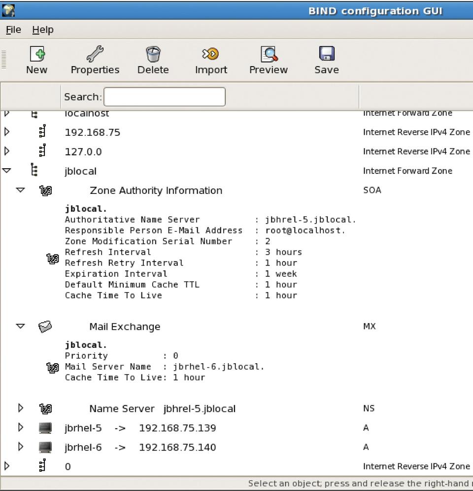
Task: Expand the Name Server jbhrel-5.jblocal record
Action: 21,408
